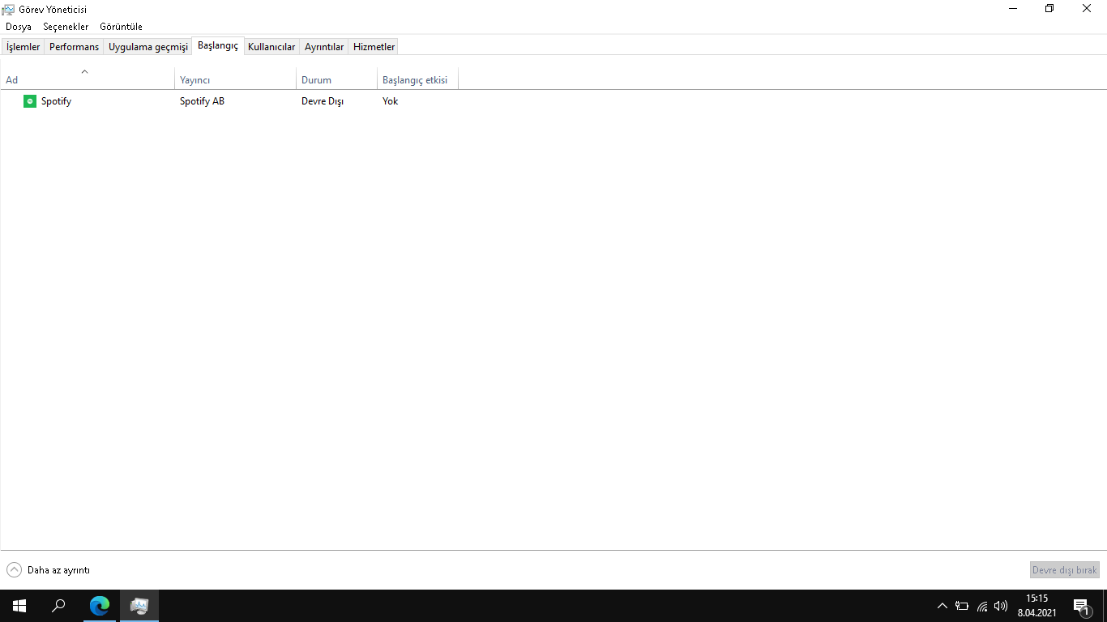Sort by the Başlangıç etkisi column header

point(417,79)
